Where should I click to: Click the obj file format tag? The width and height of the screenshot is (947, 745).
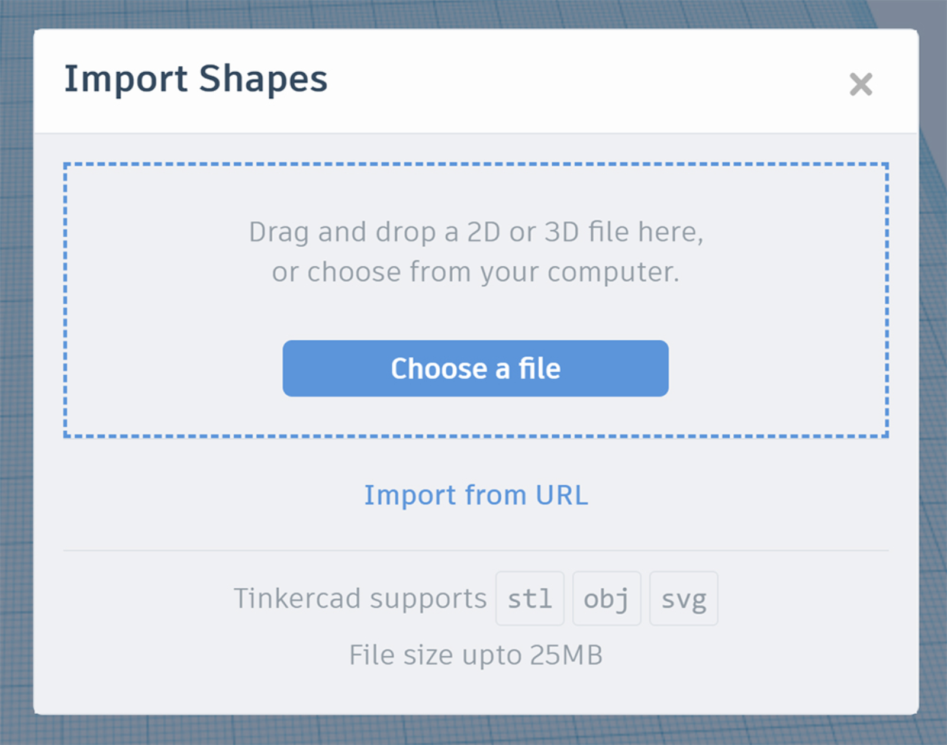(x=606, y=598)
